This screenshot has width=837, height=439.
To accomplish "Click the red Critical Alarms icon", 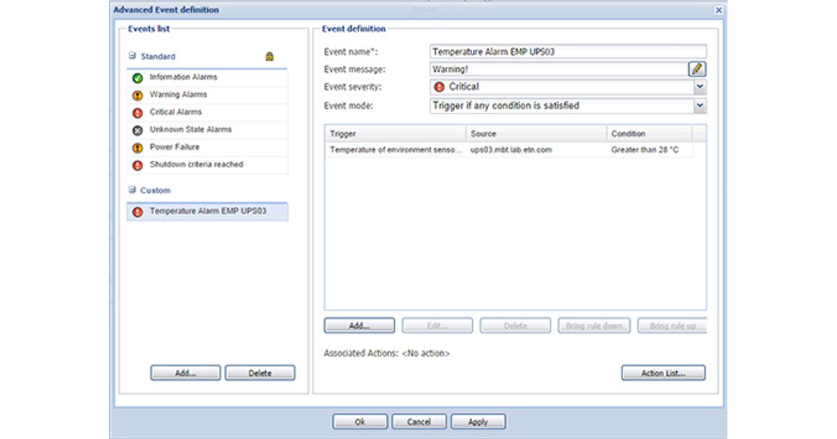I will point(137,113).
